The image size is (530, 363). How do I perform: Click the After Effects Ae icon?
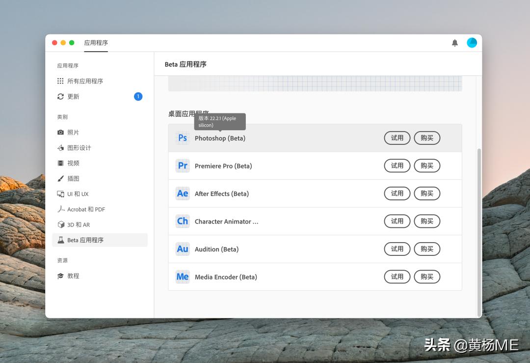(183, 194)
